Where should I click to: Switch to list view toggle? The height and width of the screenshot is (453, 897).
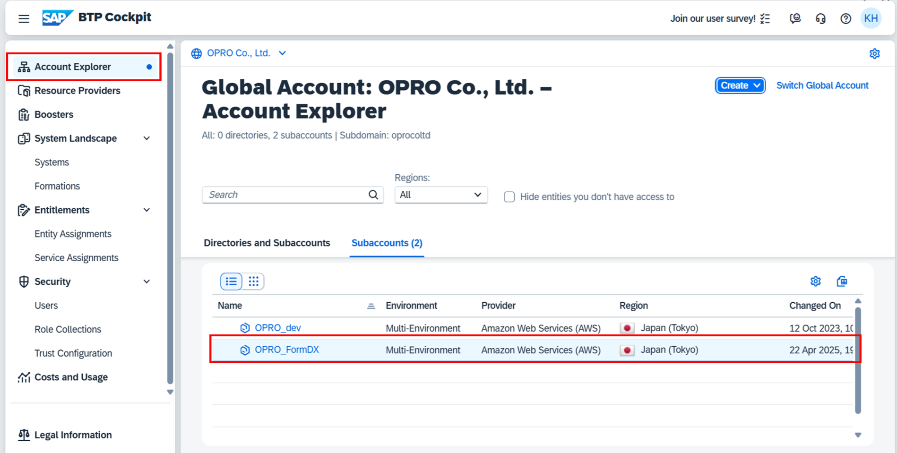pyautogui.click(x=231, y=282)
